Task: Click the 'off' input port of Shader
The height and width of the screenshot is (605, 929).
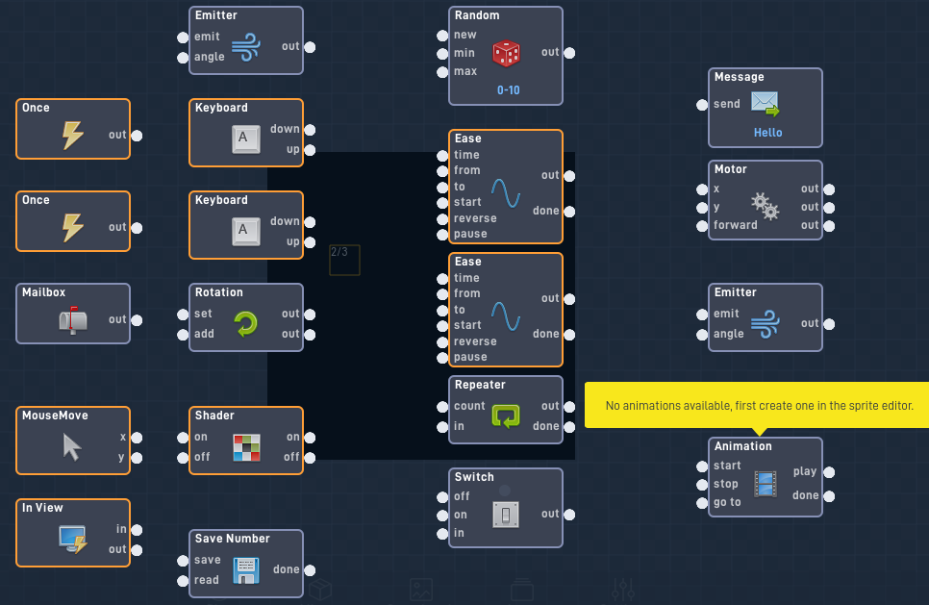Action: 183,458
